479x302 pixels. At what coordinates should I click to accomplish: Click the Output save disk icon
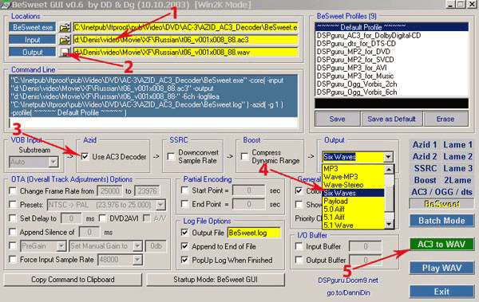click(65, 52)
